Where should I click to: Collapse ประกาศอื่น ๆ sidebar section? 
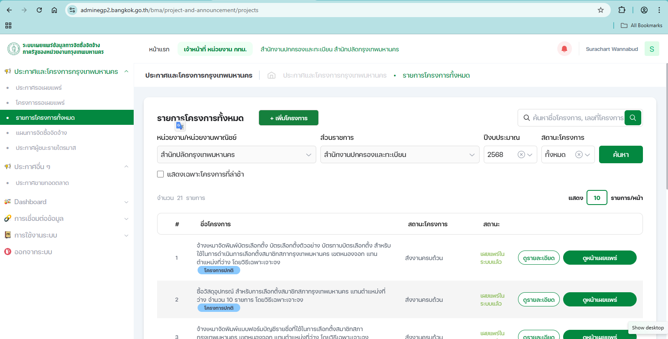pyautogui.click(x=126, y=167)
